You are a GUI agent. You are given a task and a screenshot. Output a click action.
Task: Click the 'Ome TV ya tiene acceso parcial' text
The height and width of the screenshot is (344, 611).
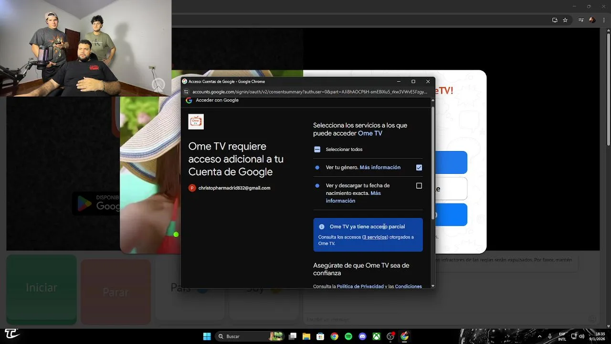367,227
